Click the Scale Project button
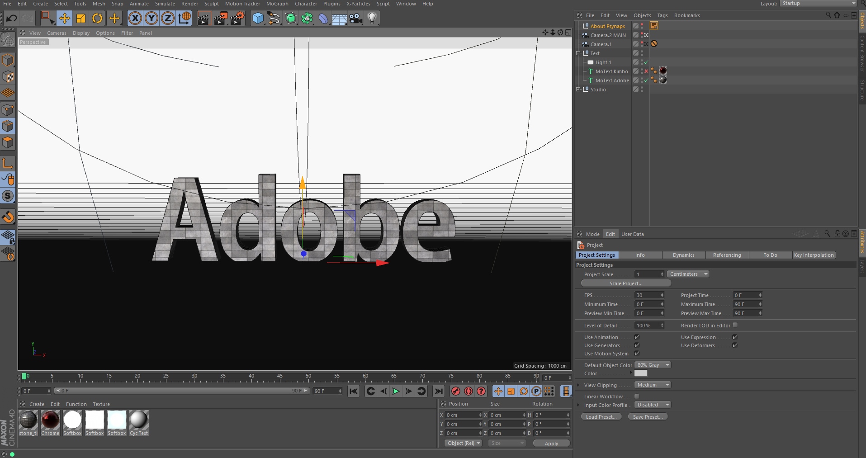The height and width of the screenshot is (458, 866). click(626, 283)
